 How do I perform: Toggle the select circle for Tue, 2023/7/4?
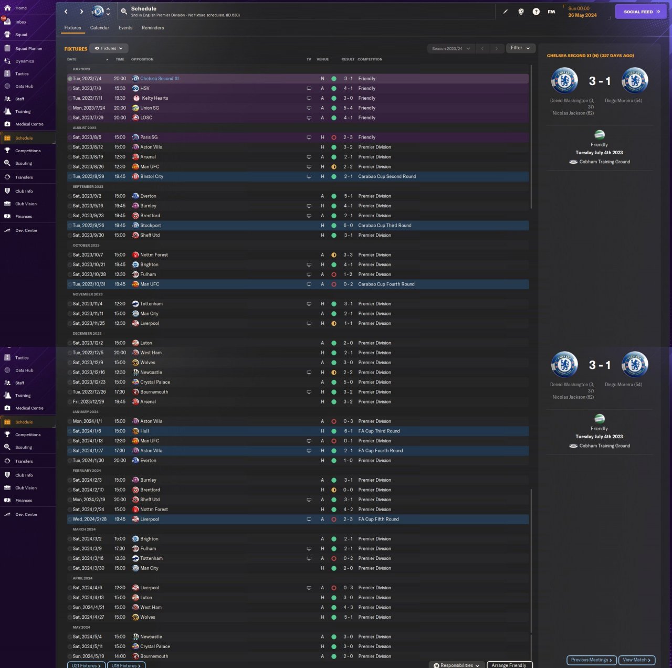pyautogui.click(x=70, y=79)
